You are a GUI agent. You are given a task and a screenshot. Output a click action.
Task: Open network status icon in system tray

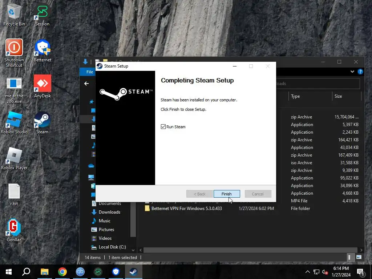[x=316, y=272]
